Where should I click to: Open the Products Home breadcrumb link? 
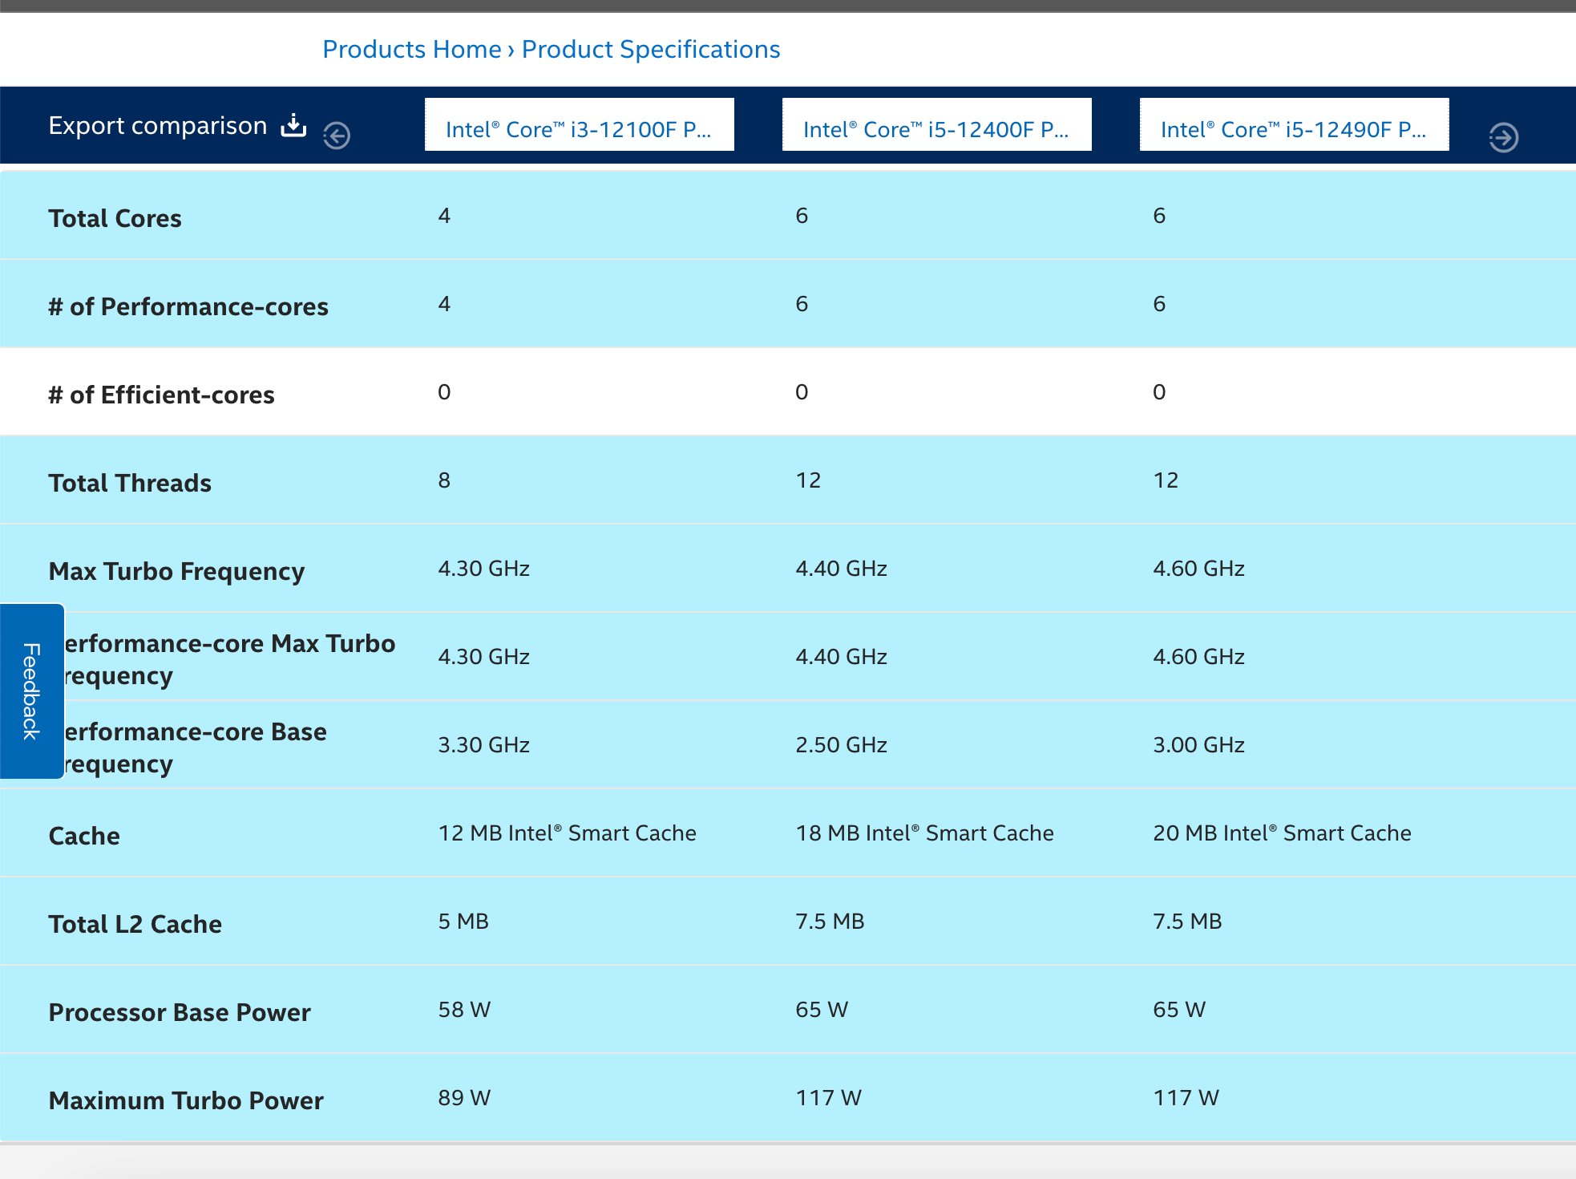point(411,49)
